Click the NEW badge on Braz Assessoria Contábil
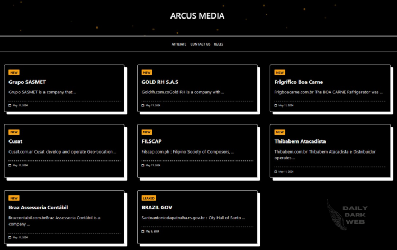 click(14, 198)
